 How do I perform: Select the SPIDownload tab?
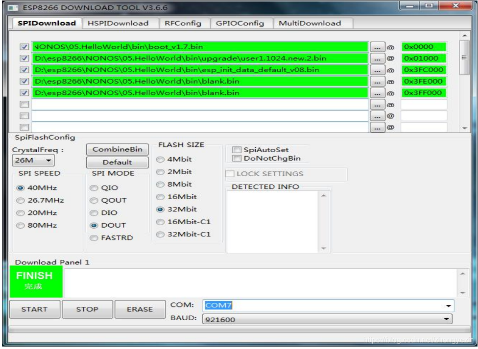coord(47,23)
